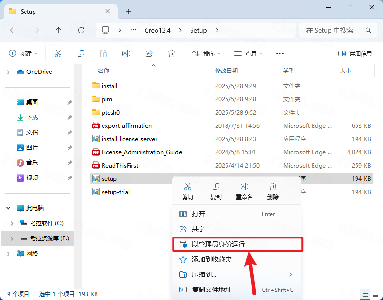Choose 剪切 in the context menu
Screen dimensions: 383x300
[188, 192]
